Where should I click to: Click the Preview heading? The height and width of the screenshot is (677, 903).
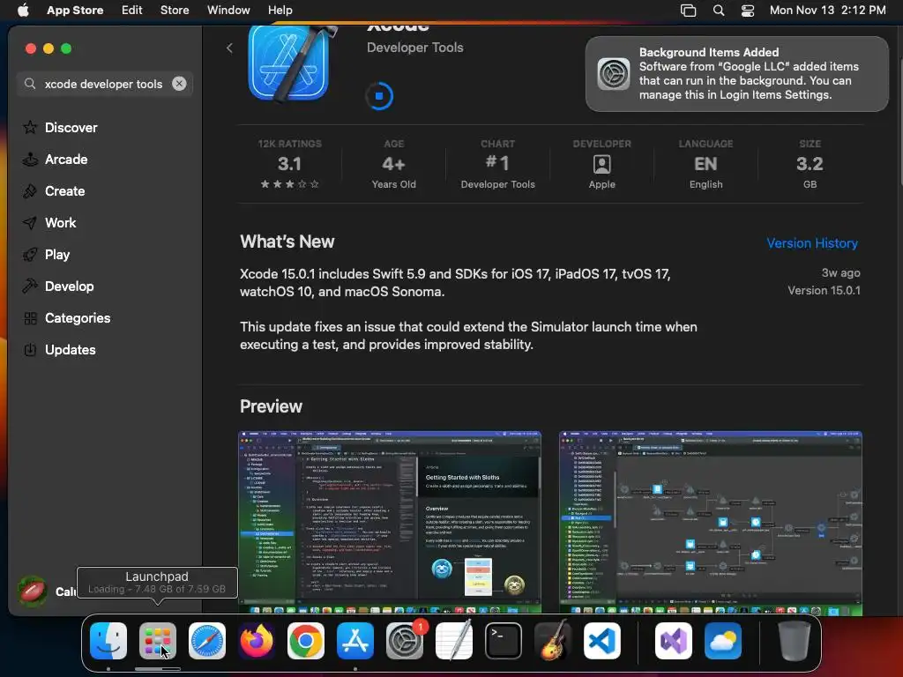[271, 405]
